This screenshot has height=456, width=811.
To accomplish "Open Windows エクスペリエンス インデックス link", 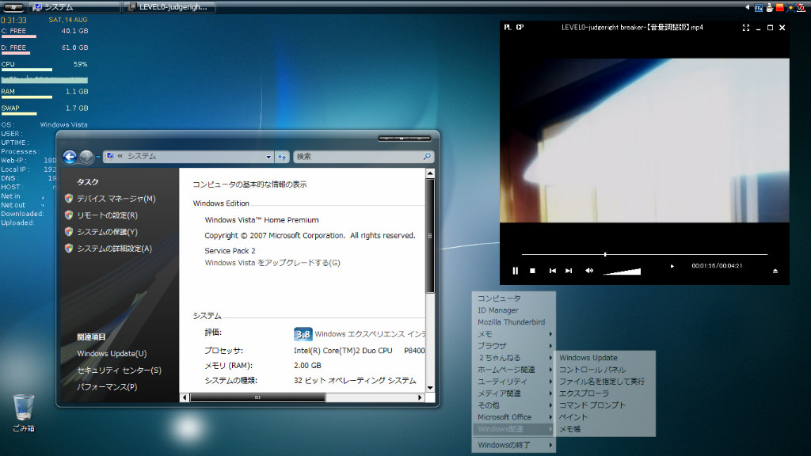I will tap(370, 335).
